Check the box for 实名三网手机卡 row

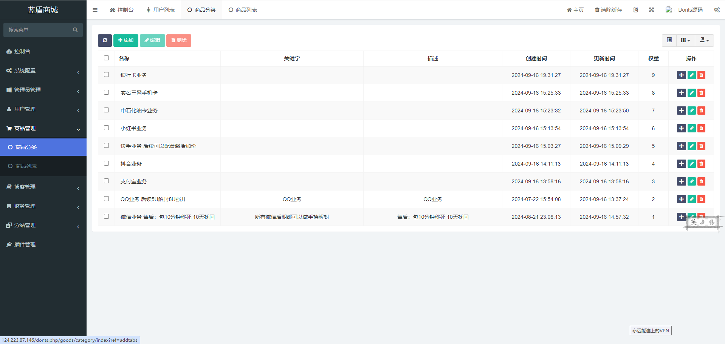[106, 92]
